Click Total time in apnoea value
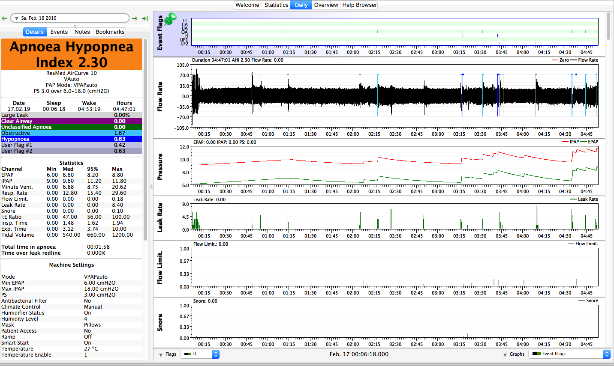Screen dimensions: 614x366 pyautogui.click(x=98, y=247)
